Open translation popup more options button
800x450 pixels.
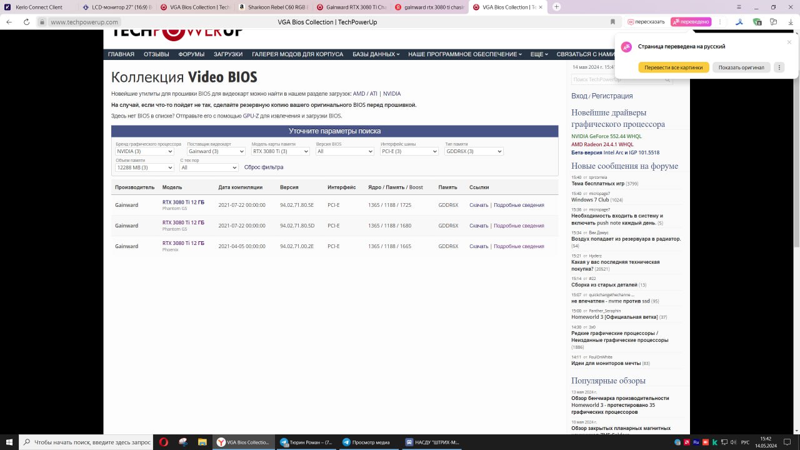tap(779, 67)
